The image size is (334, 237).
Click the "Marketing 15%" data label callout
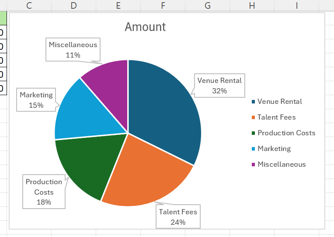36,100
